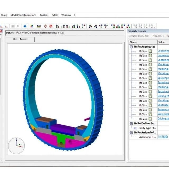Viewport: 169px width, 169px height.
Task: Expand the Entity Type node
Action: [x=136, y=128]
